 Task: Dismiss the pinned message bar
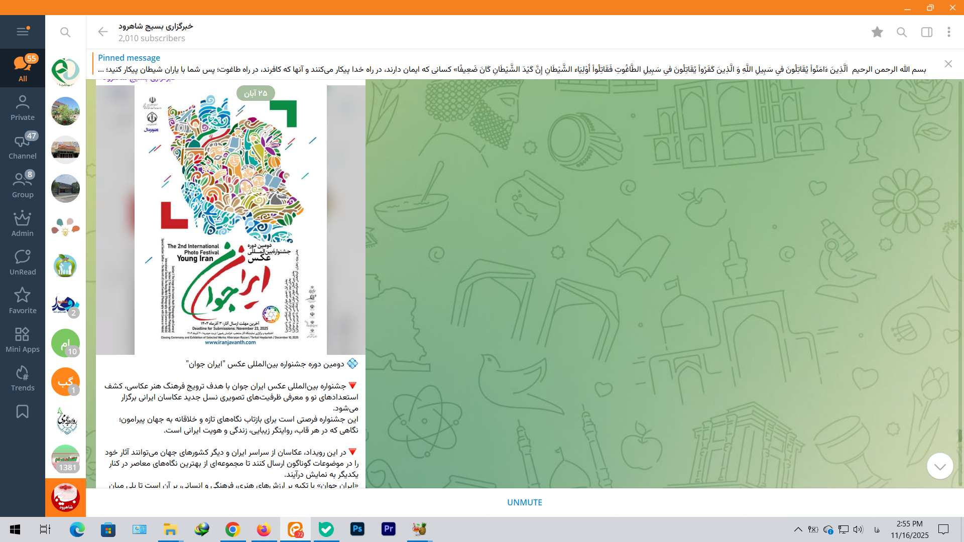(x=948, y=64)
